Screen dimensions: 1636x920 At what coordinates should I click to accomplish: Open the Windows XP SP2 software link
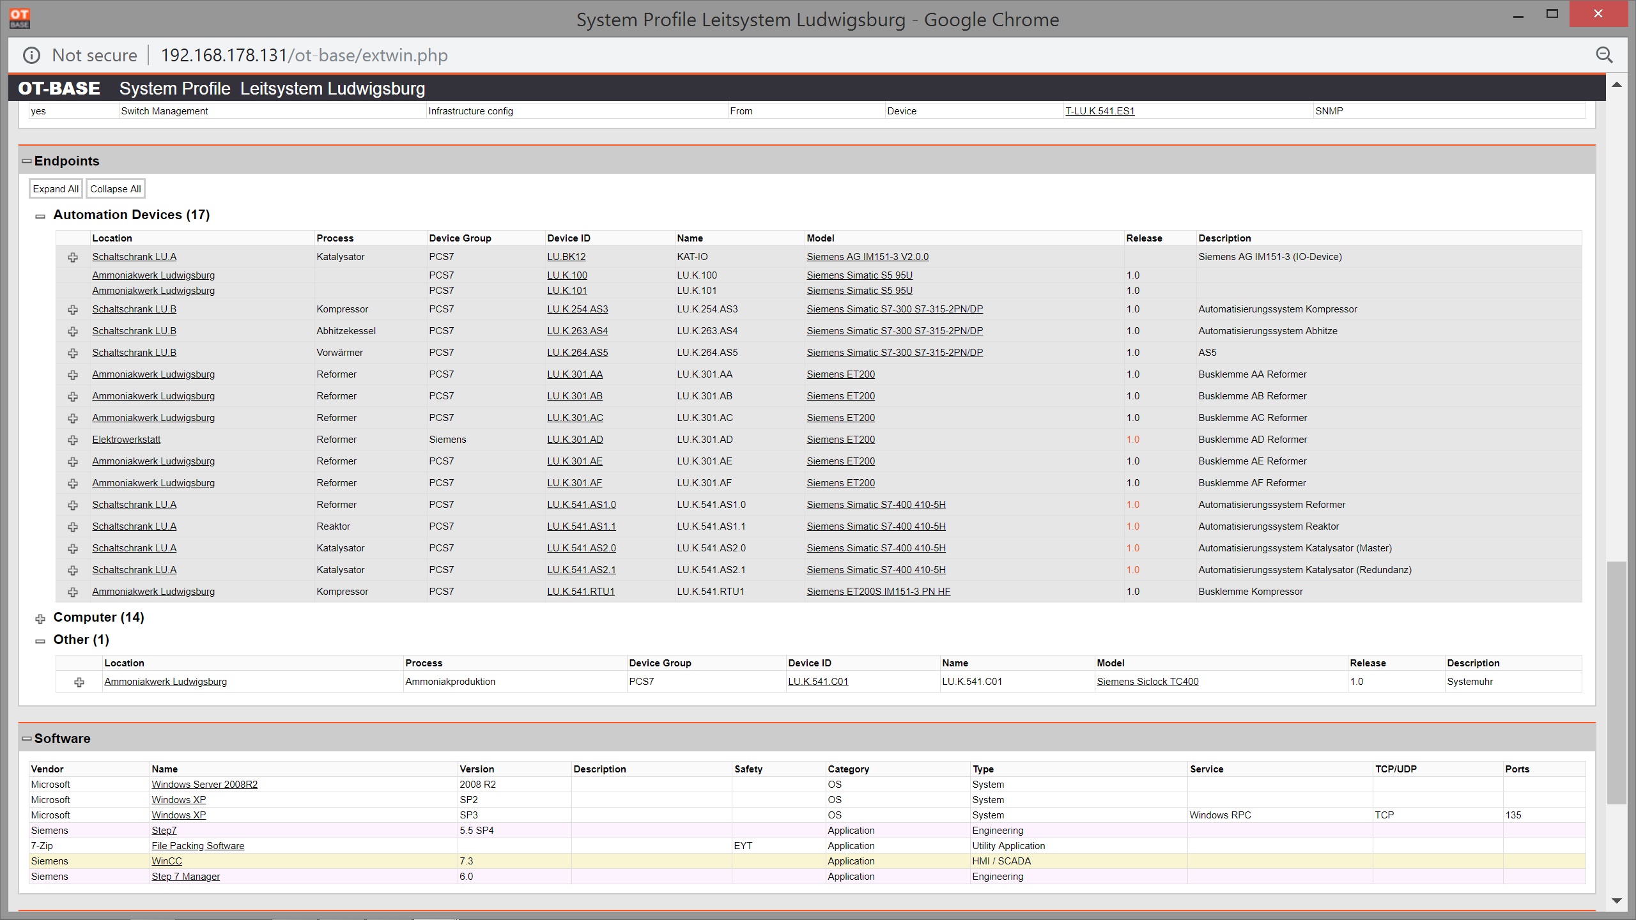179,800
